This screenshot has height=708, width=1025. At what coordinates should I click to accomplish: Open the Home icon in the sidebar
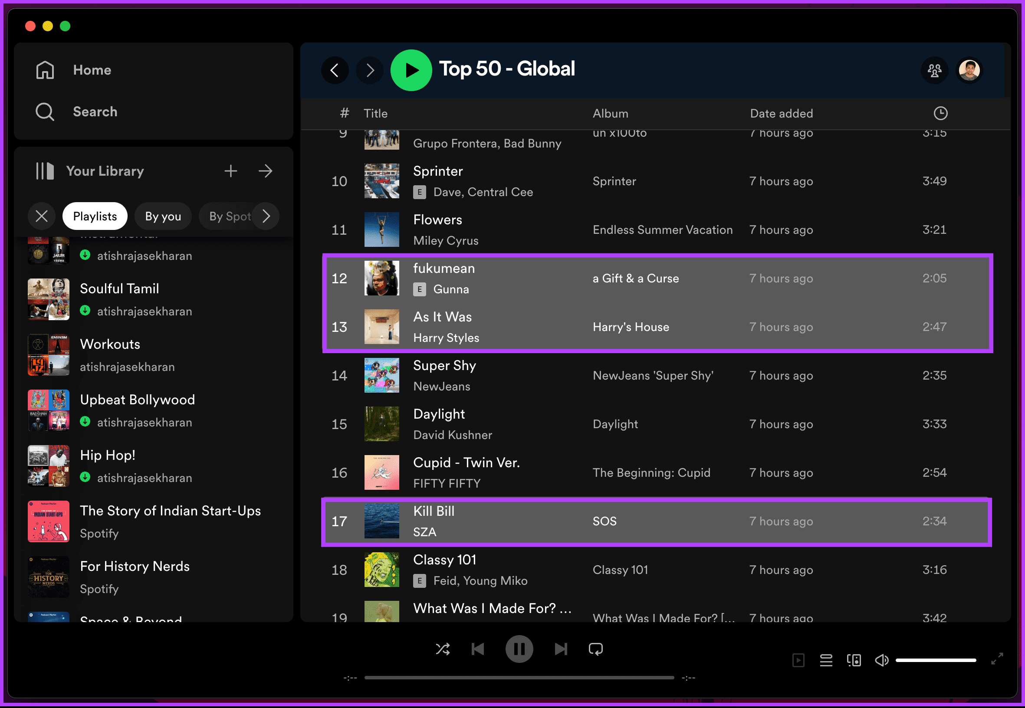[x=45, y=70]
